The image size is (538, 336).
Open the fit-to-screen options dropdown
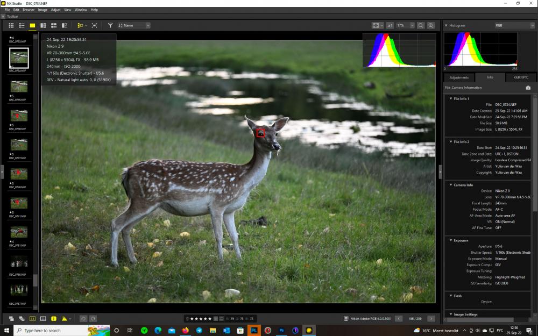[382, 25]
